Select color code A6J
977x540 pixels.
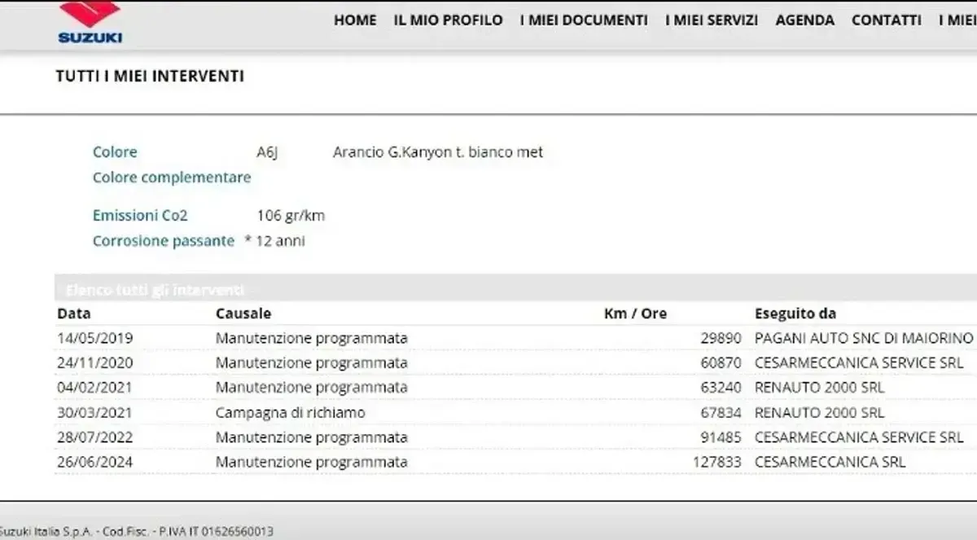(x=267, y=152)
